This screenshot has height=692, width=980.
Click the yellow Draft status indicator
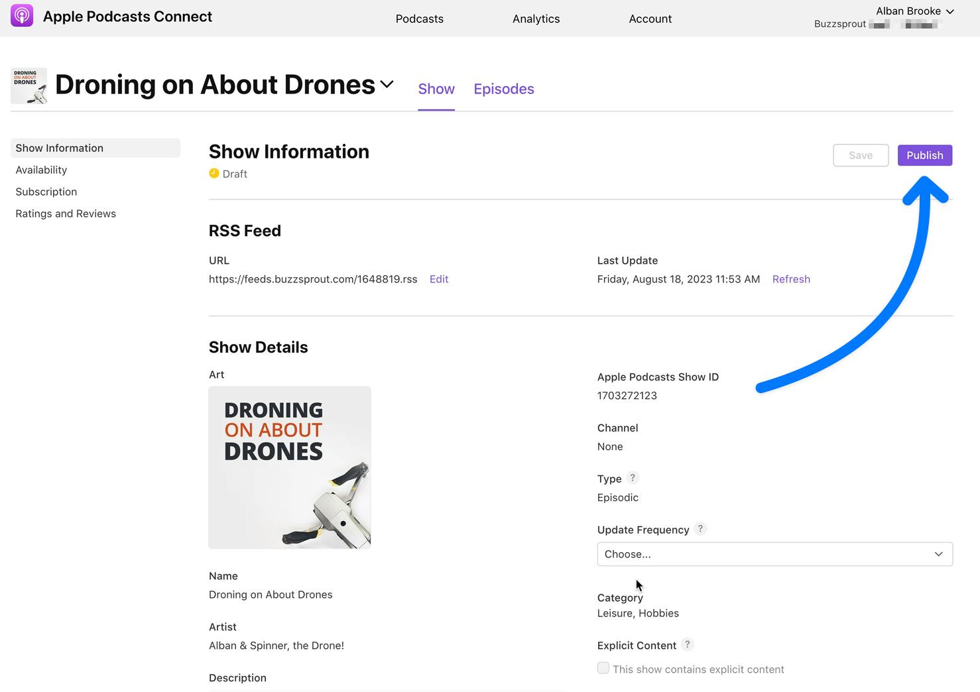coord(214,173)
